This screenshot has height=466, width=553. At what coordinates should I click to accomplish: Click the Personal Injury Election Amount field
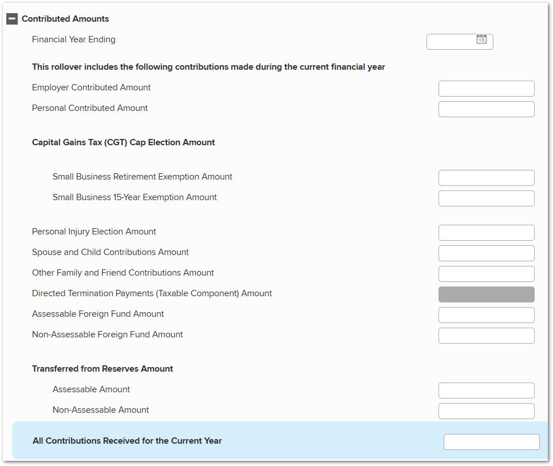point(487,233)
